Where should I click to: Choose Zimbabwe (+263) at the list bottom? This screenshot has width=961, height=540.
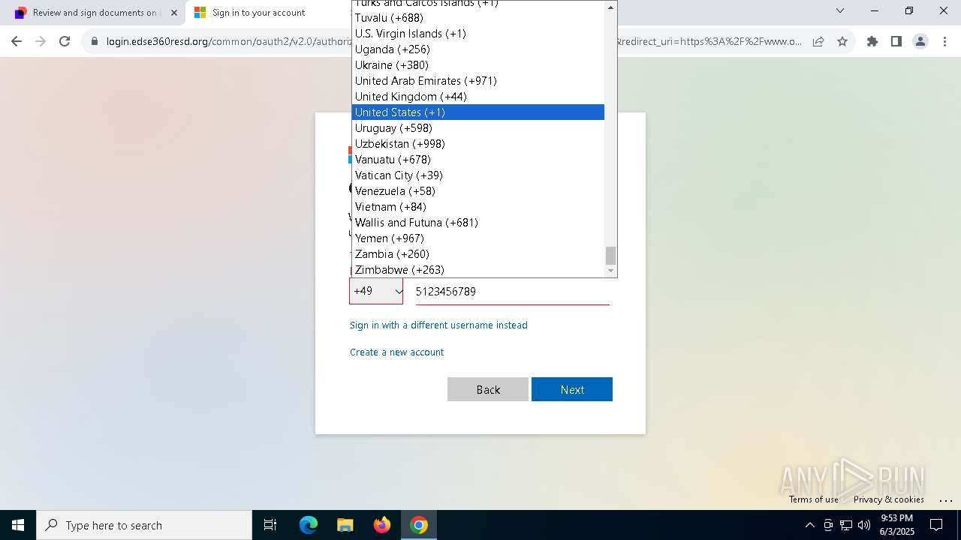[478, 270]
